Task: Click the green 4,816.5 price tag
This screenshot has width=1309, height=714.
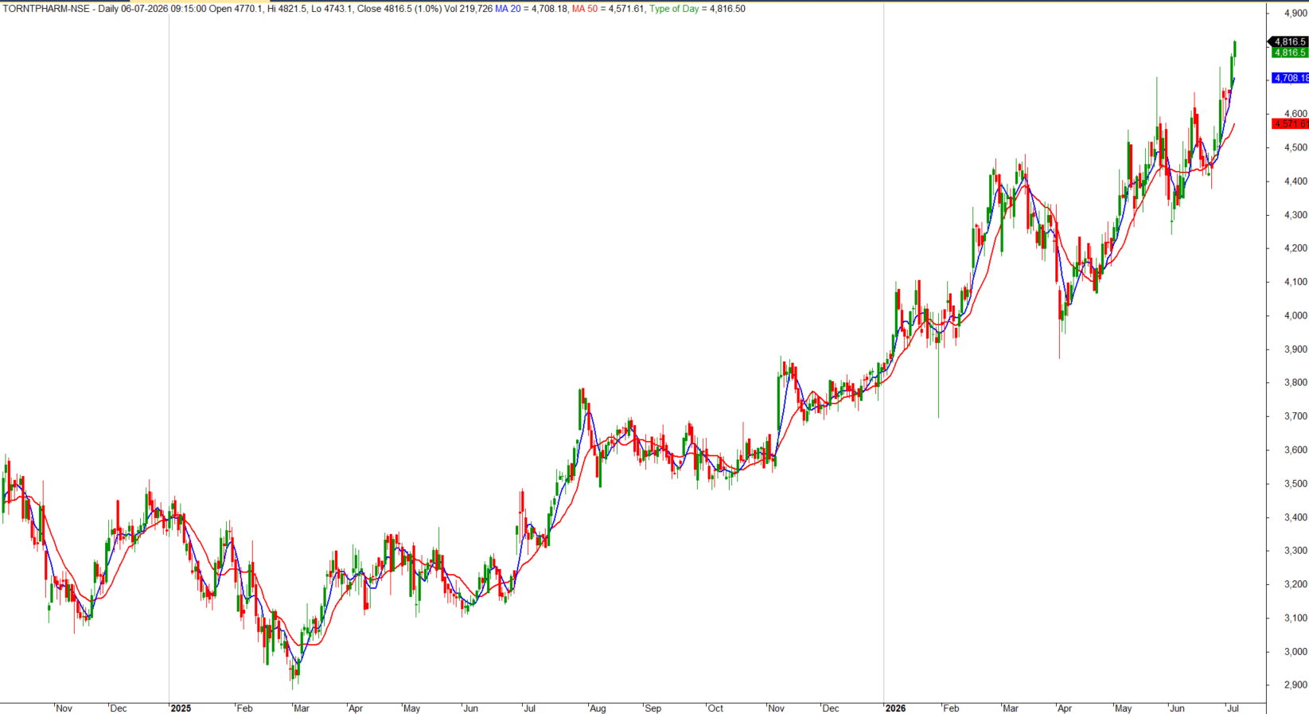Action: [x=1289, y=53]
